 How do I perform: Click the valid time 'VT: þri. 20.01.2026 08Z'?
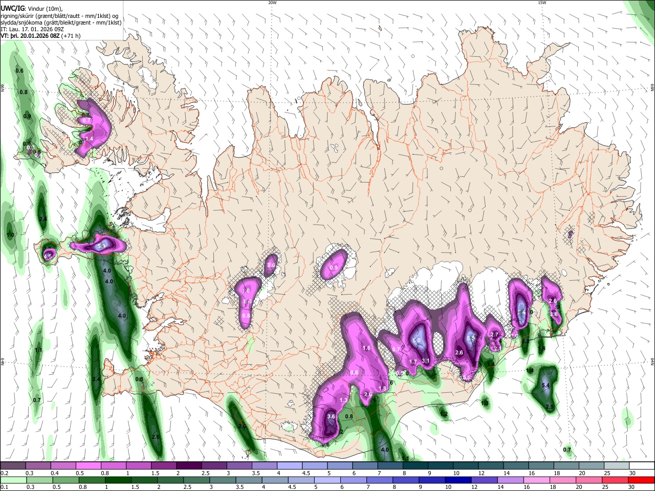[x=30, y=36]
